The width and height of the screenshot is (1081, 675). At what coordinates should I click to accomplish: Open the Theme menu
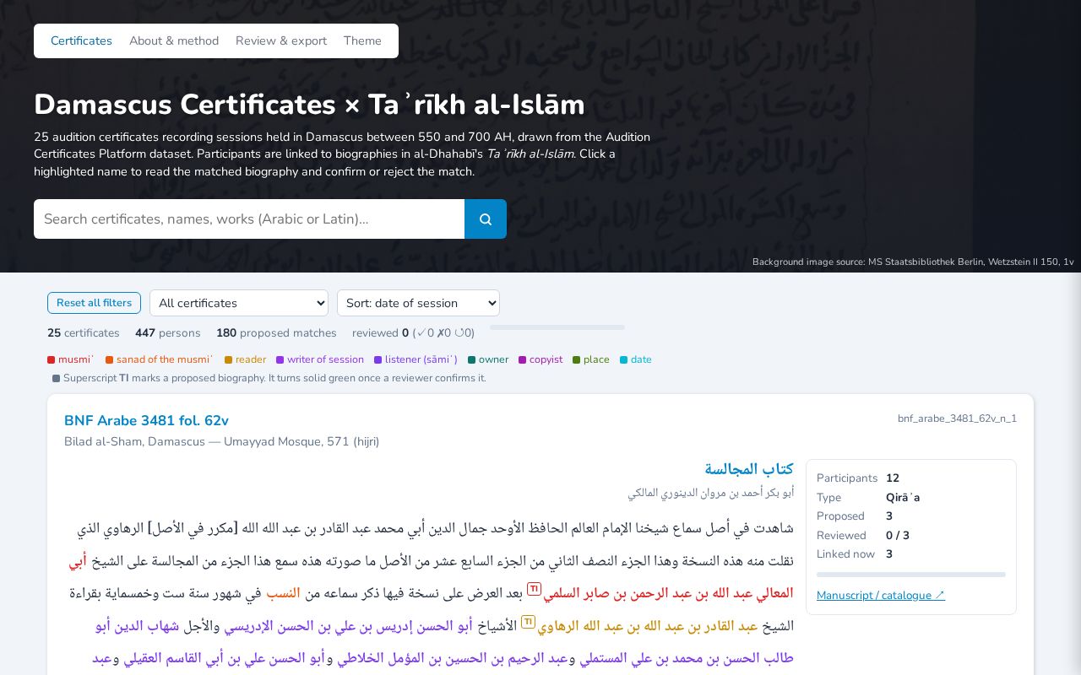[x=362, y=40]
